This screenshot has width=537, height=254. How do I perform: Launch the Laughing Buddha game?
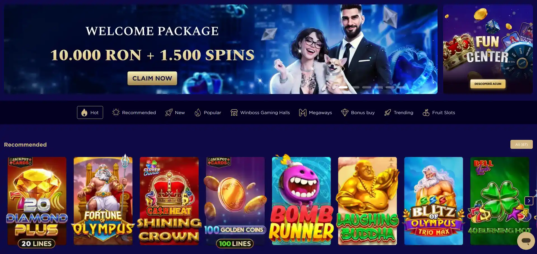coord(367,201)
